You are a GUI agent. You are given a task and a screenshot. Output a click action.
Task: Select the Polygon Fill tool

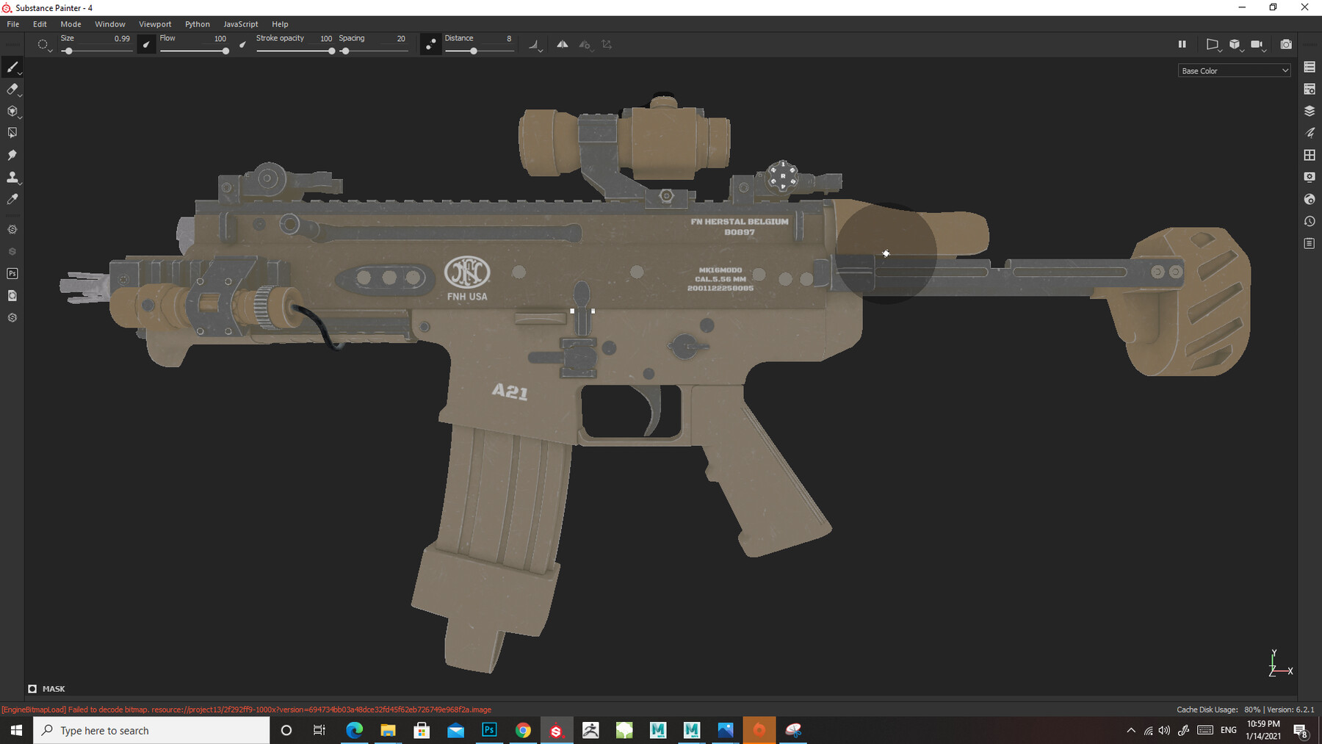click(x=12, y=132)
